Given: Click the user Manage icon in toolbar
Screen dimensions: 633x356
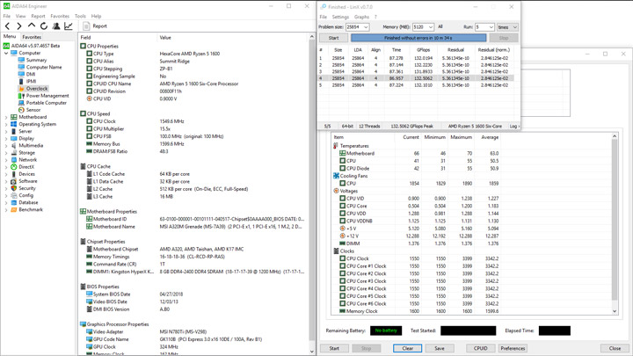Looking at the screenshot, I should click(x=56, y=26).
